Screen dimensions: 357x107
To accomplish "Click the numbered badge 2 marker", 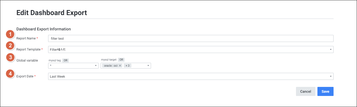I will tap(10, 46).
